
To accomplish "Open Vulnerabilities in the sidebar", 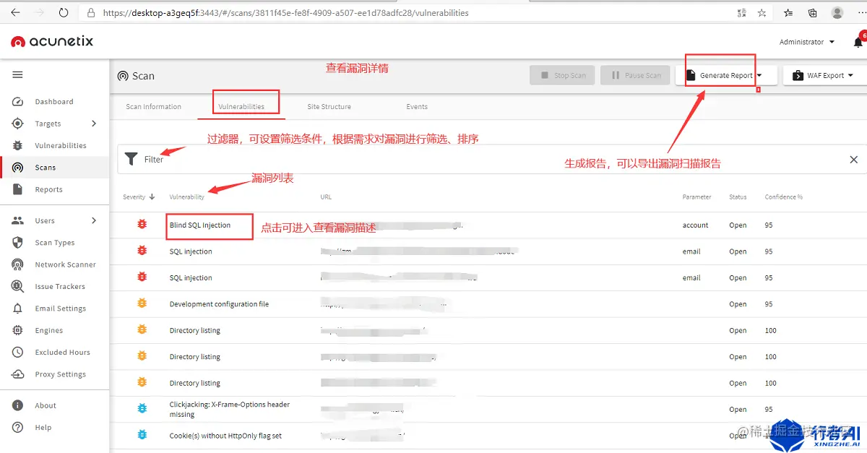I will click(61, 145).
